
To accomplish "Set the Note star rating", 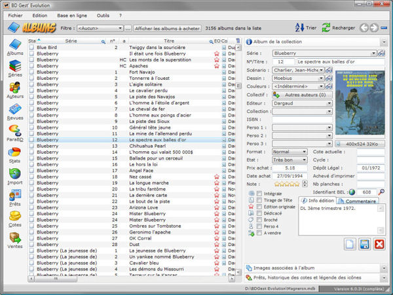I will [x=287, y=184].
